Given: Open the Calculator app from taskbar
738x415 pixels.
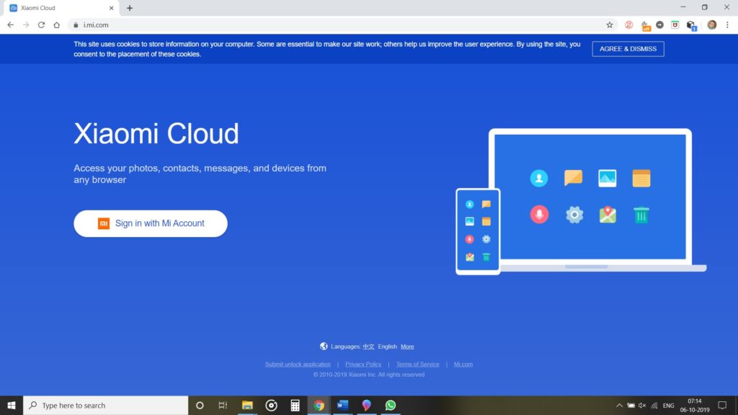Looking at the screenshot, I should [295, 405].
